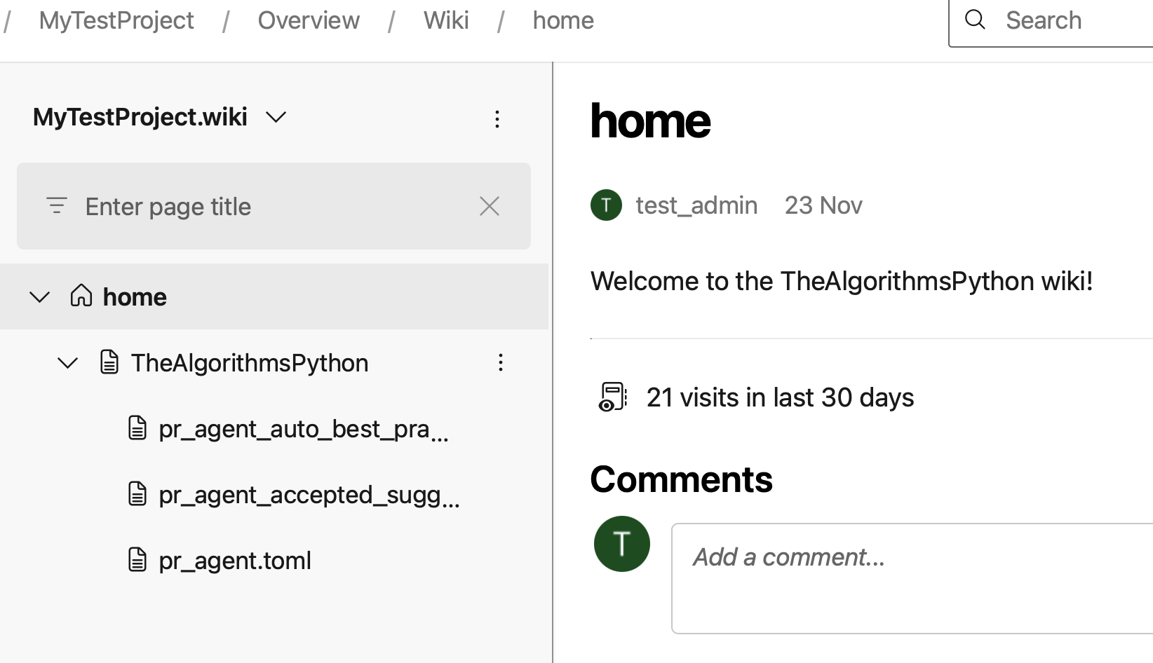Click the home icon in wiki tree
This screenshot has width=1153, height=663.
pos(81,296)
